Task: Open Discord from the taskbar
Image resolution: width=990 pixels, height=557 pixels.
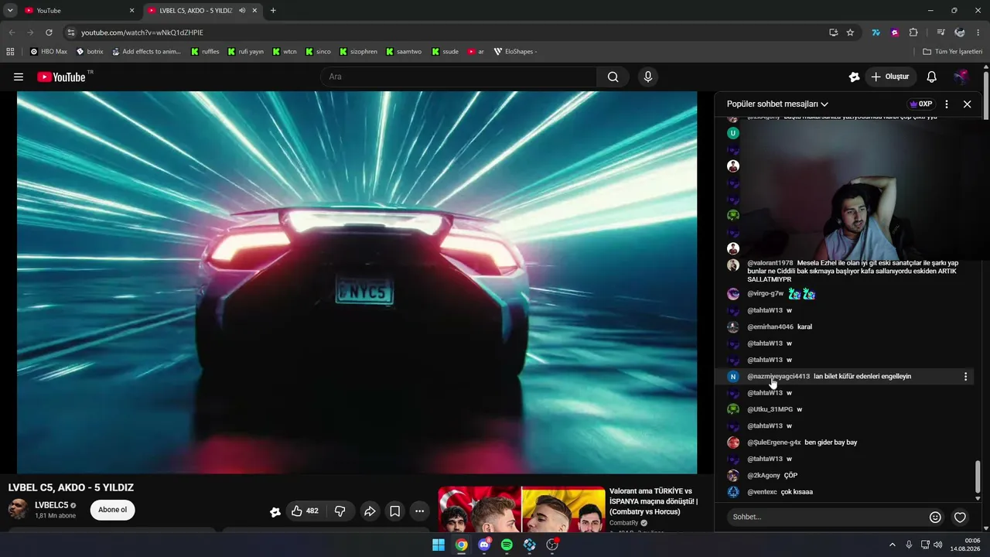Action: click(484, 545)
